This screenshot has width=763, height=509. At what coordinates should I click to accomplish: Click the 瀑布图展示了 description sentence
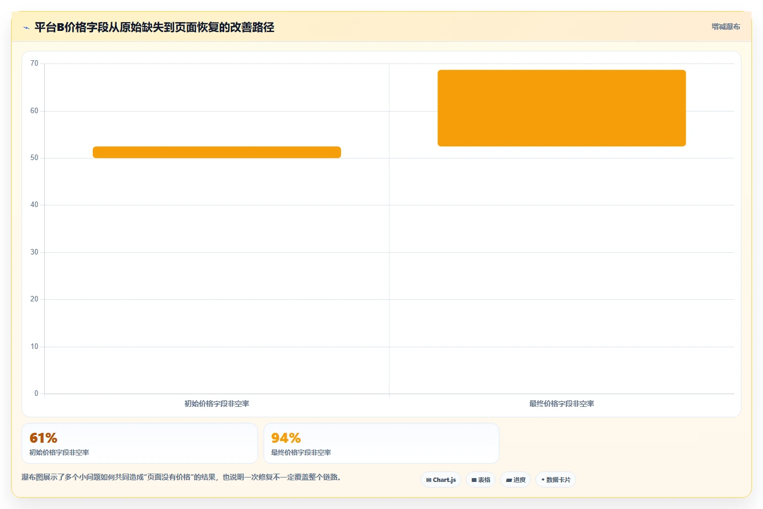[x=181, y=477]
